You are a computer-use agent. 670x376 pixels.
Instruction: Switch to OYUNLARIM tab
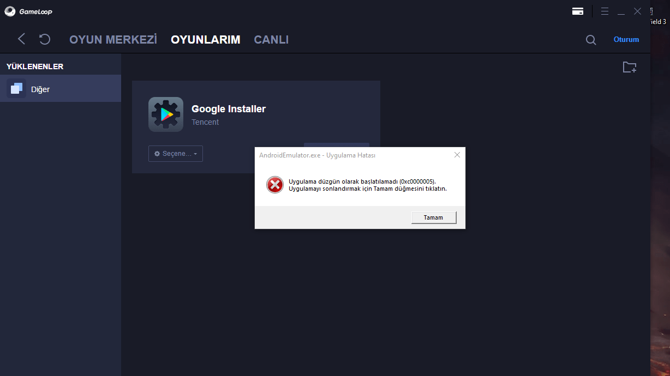[205, 39]
